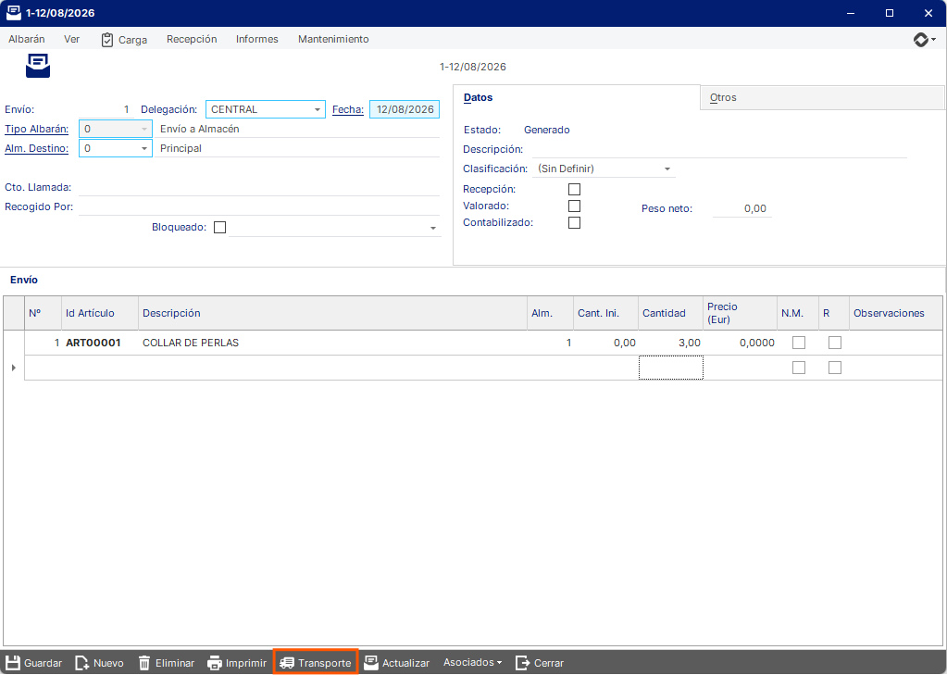This screenshot has width=947, height=675.
Task: Click the empty Cantidad cell in new row
Action: [670, 368]
